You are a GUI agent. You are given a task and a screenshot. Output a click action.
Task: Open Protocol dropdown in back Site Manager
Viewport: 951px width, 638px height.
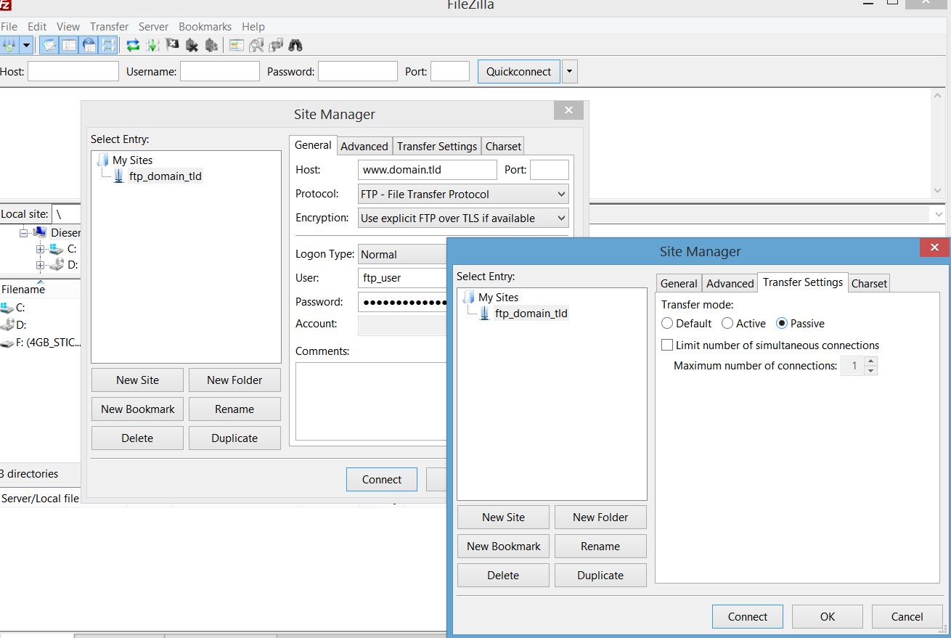(x=463, y=195)
